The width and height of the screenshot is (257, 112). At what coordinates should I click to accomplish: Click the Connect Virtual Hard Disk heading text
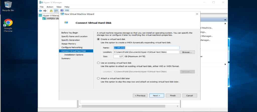point(93,23)
